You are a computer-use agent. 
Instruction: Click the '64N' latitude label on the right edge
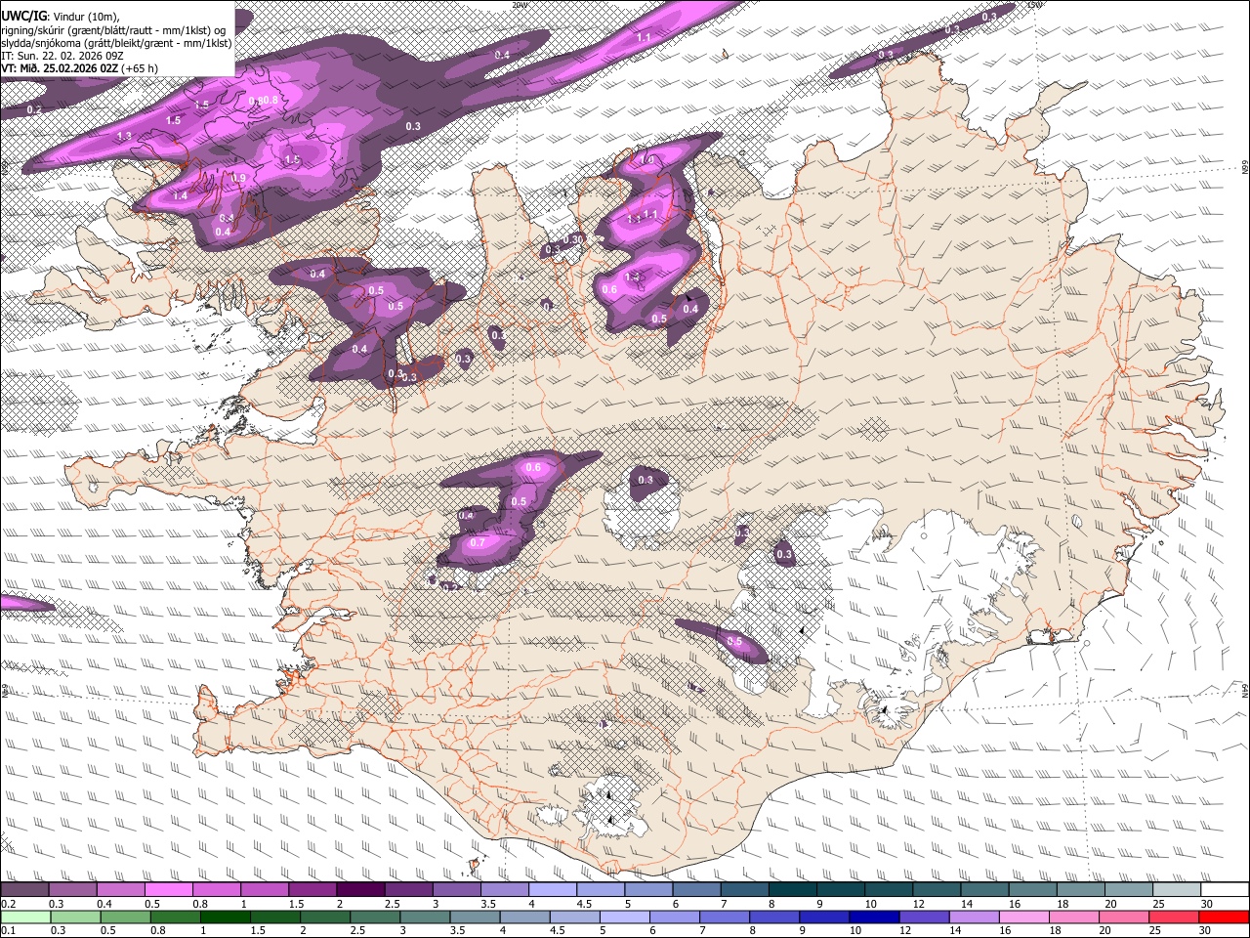tap(1245, 690)
